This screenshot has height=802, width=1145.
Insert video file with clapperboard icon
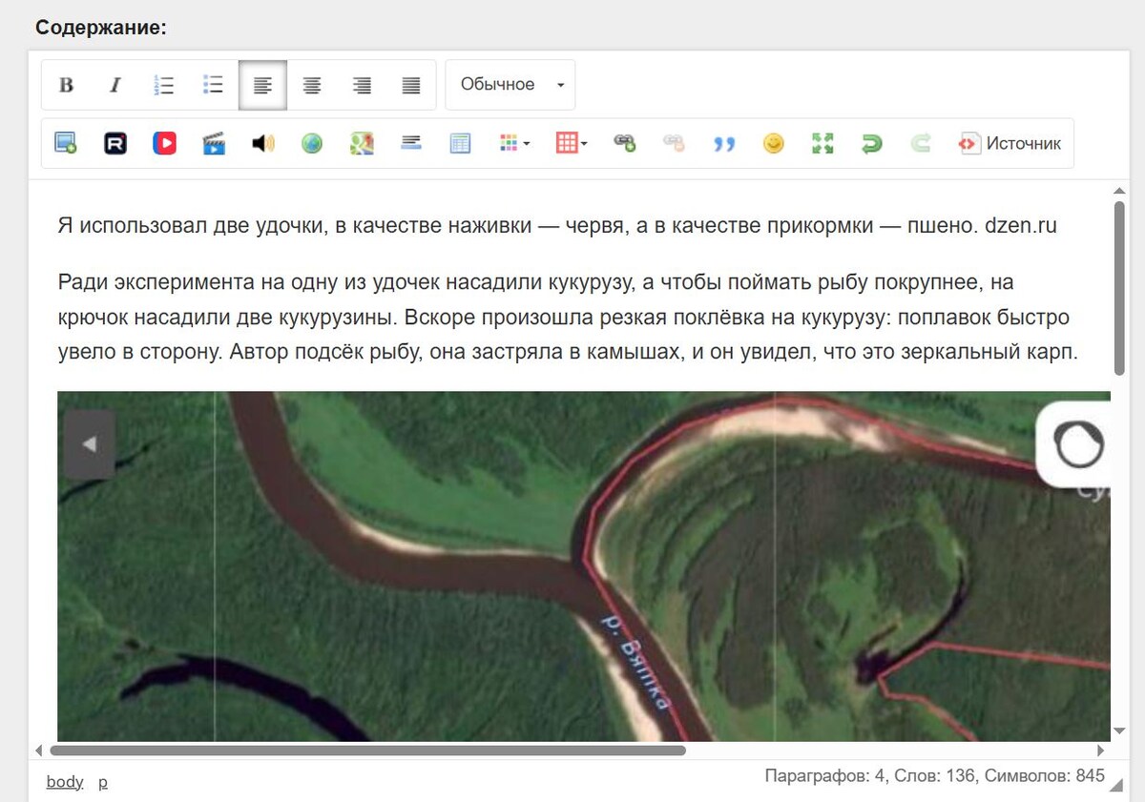(214, 143)
